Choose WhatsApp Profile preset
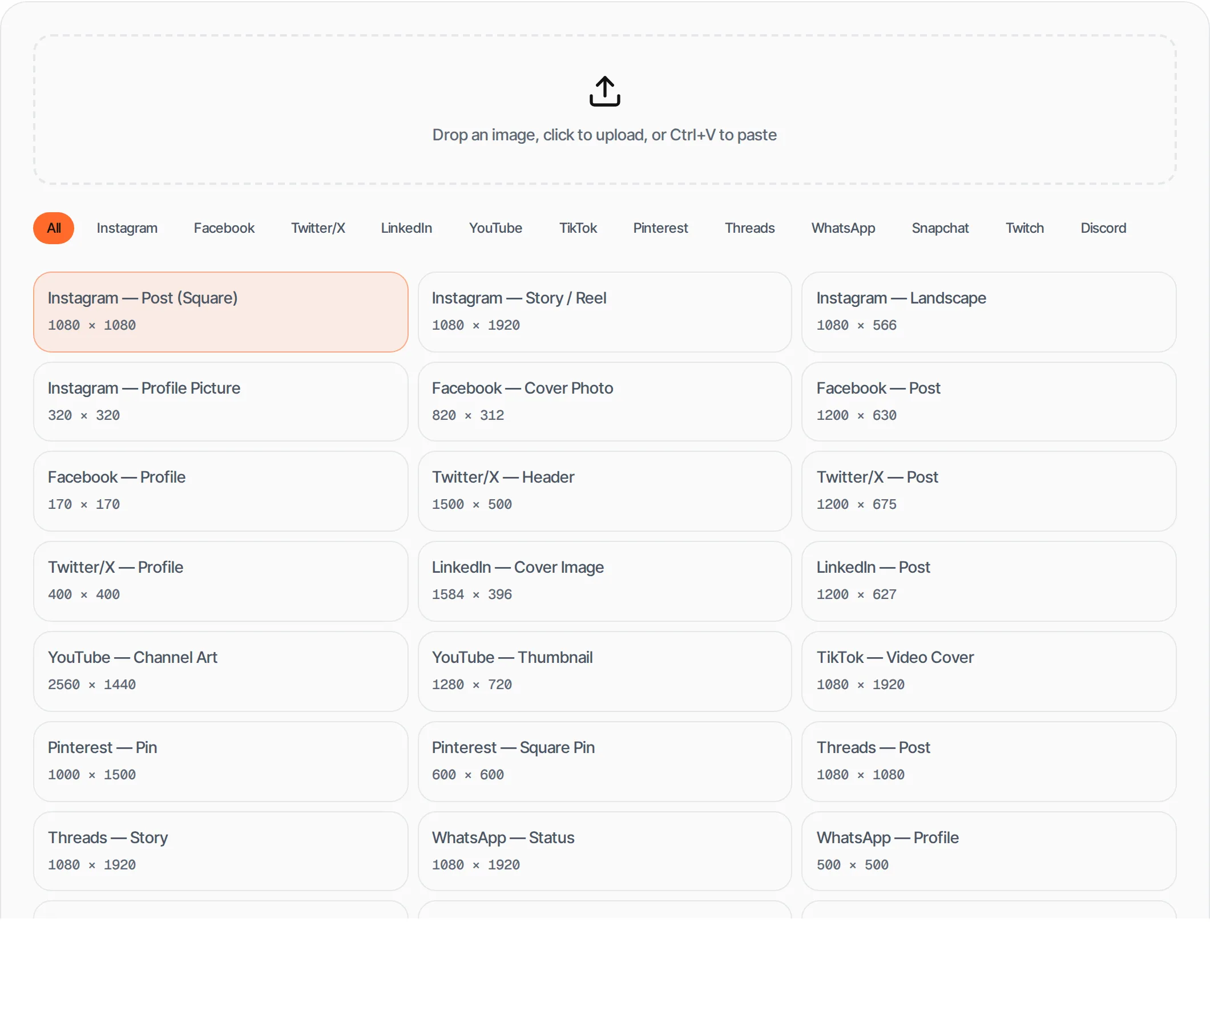This screenshot has width=1210, height=1028. 989,851
